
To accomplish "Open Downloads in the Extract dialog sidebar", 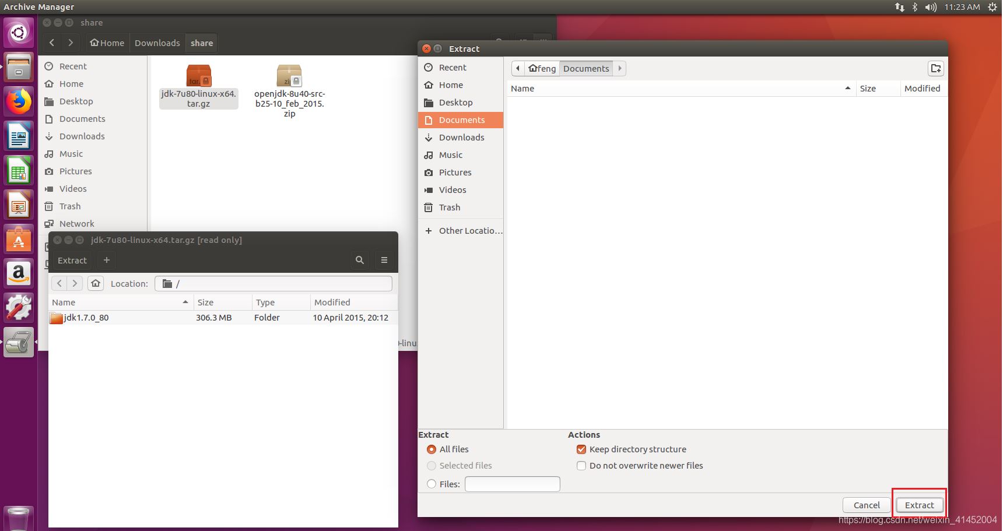I will pyautogui.click(x=461, y=138).
